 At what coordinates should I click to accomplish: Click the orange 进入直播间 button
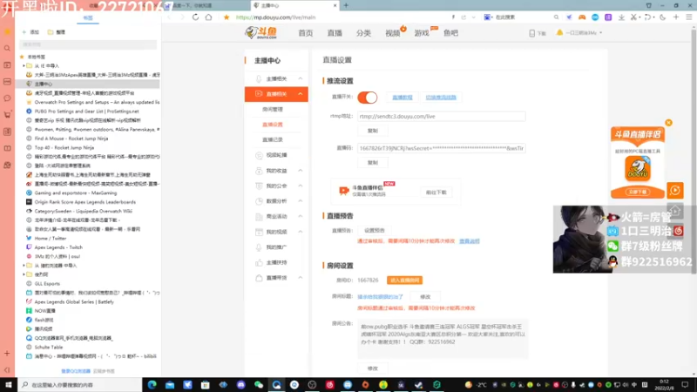tap(404, 280)
